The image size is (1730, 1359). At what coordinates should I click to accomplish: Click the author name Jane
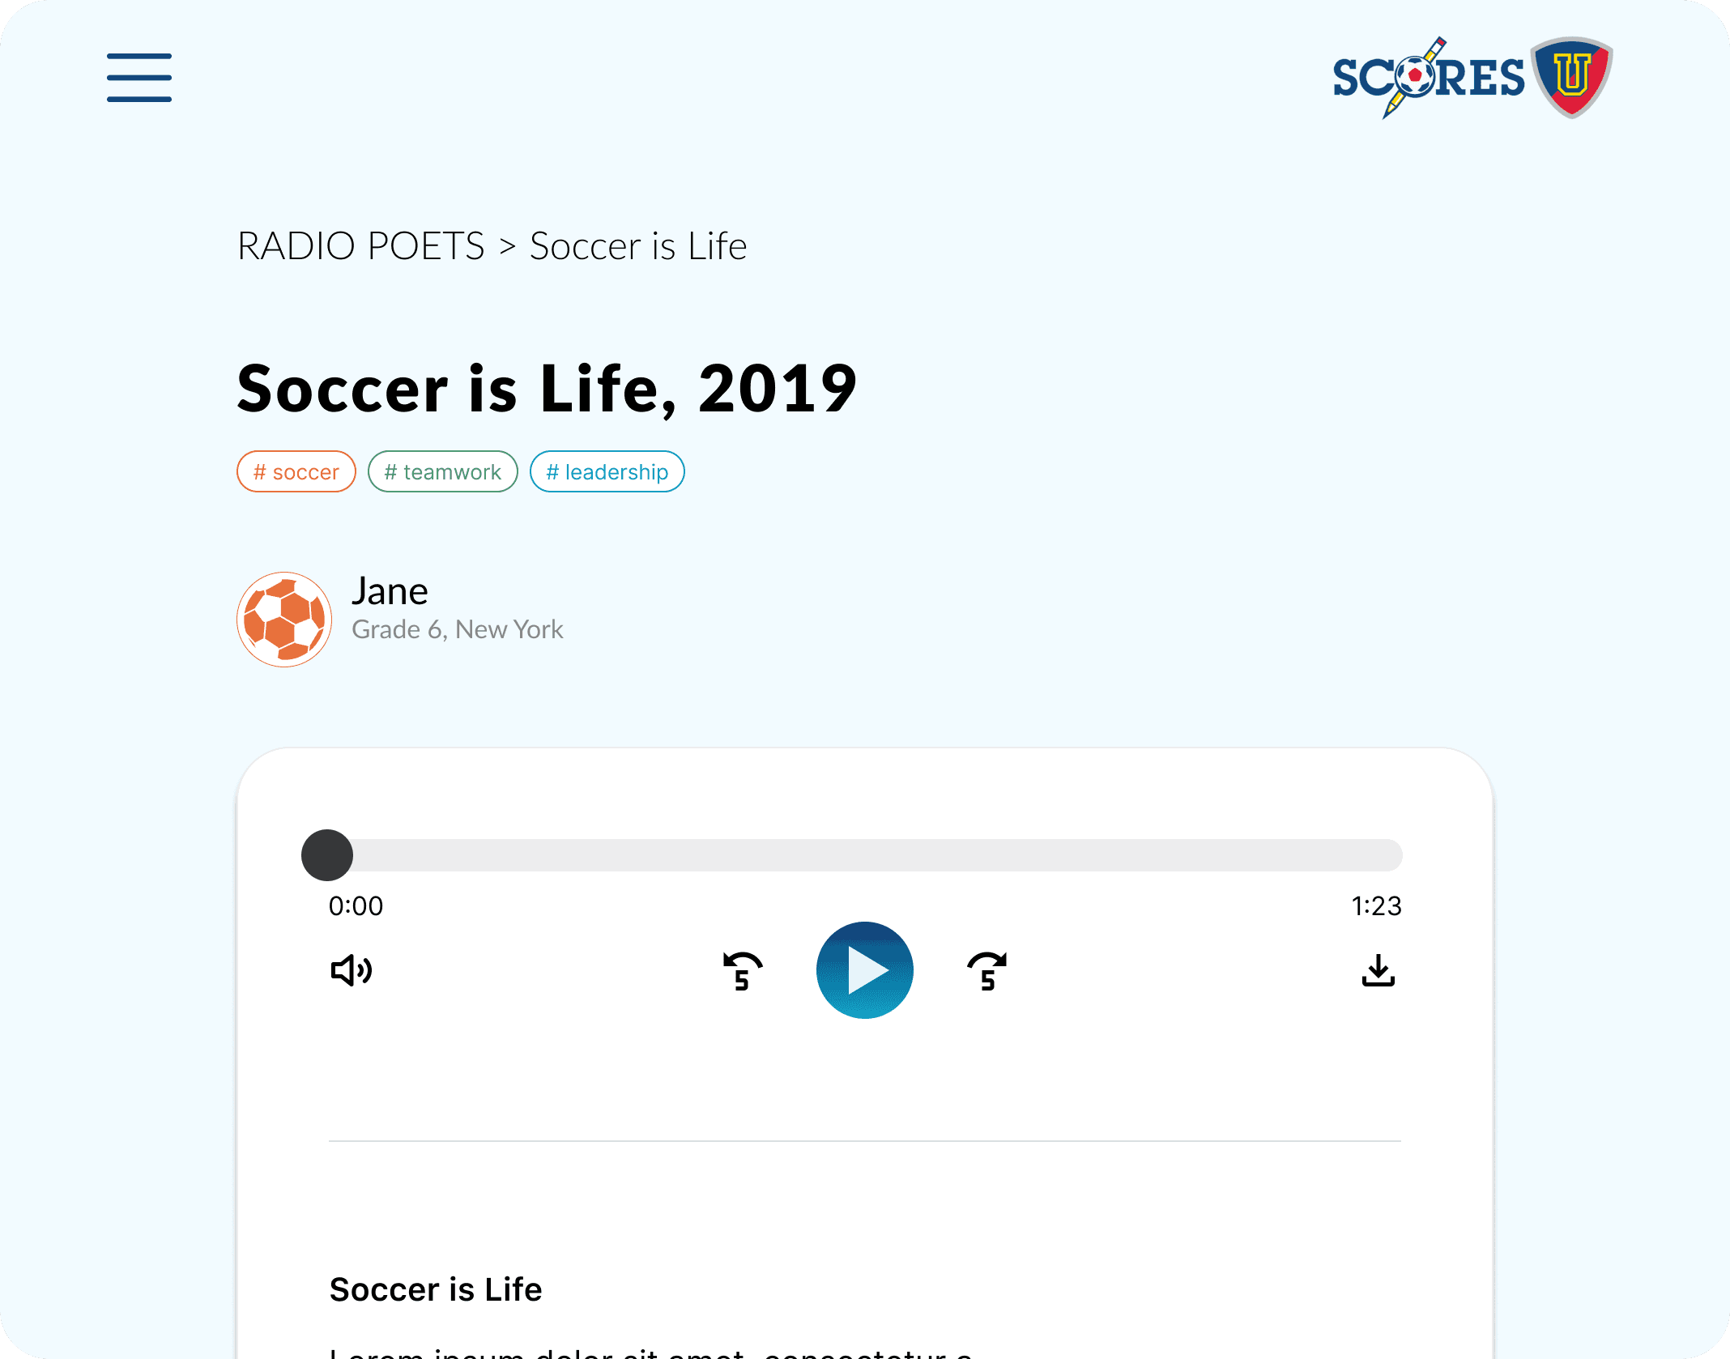[390, 591]
